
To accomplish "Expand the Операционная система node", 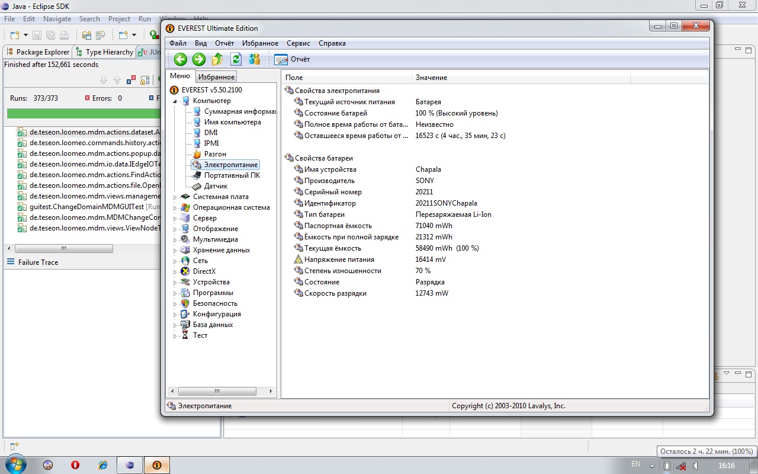I will (175, 207).
